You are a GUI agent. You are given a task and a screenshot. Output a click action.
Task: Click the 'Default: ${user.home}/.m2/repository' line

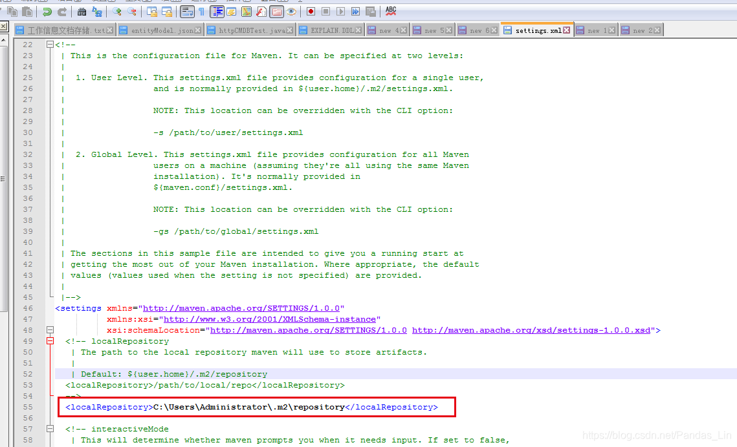click(x=174, y=374)
